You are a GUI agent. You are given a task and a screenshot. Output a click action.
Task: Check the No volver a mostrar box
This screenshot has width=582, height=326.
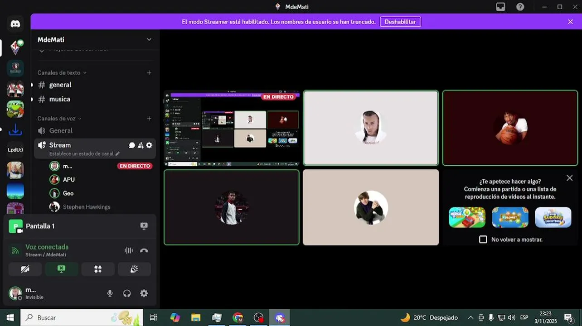point(483,239)
